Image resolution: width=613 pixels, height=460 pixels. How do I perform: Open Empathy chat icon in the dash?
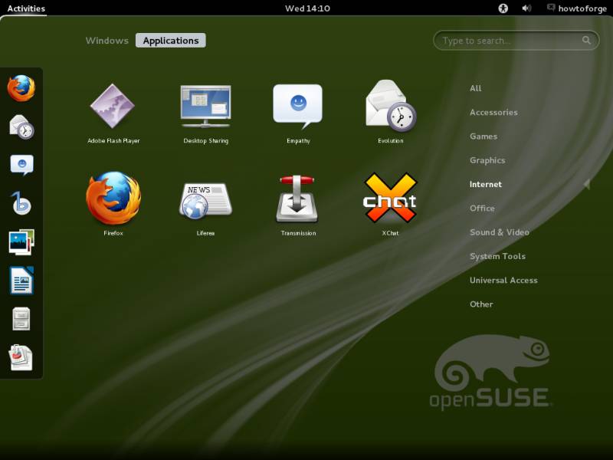21,165
